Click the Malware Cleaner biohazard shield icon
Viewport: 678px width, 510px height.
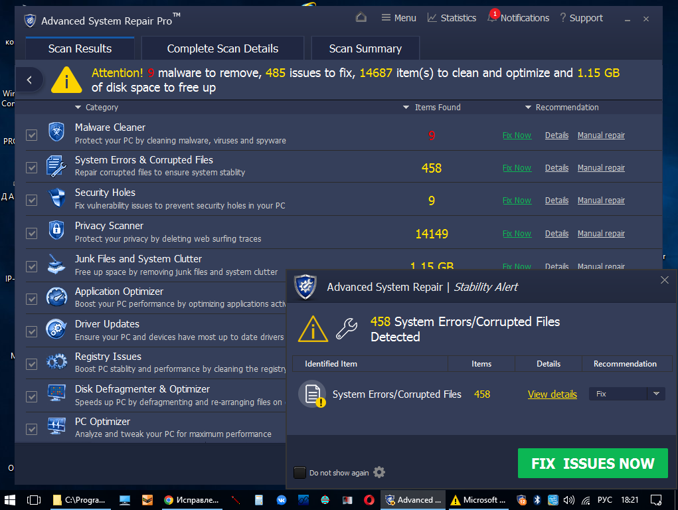click(56, 132)
